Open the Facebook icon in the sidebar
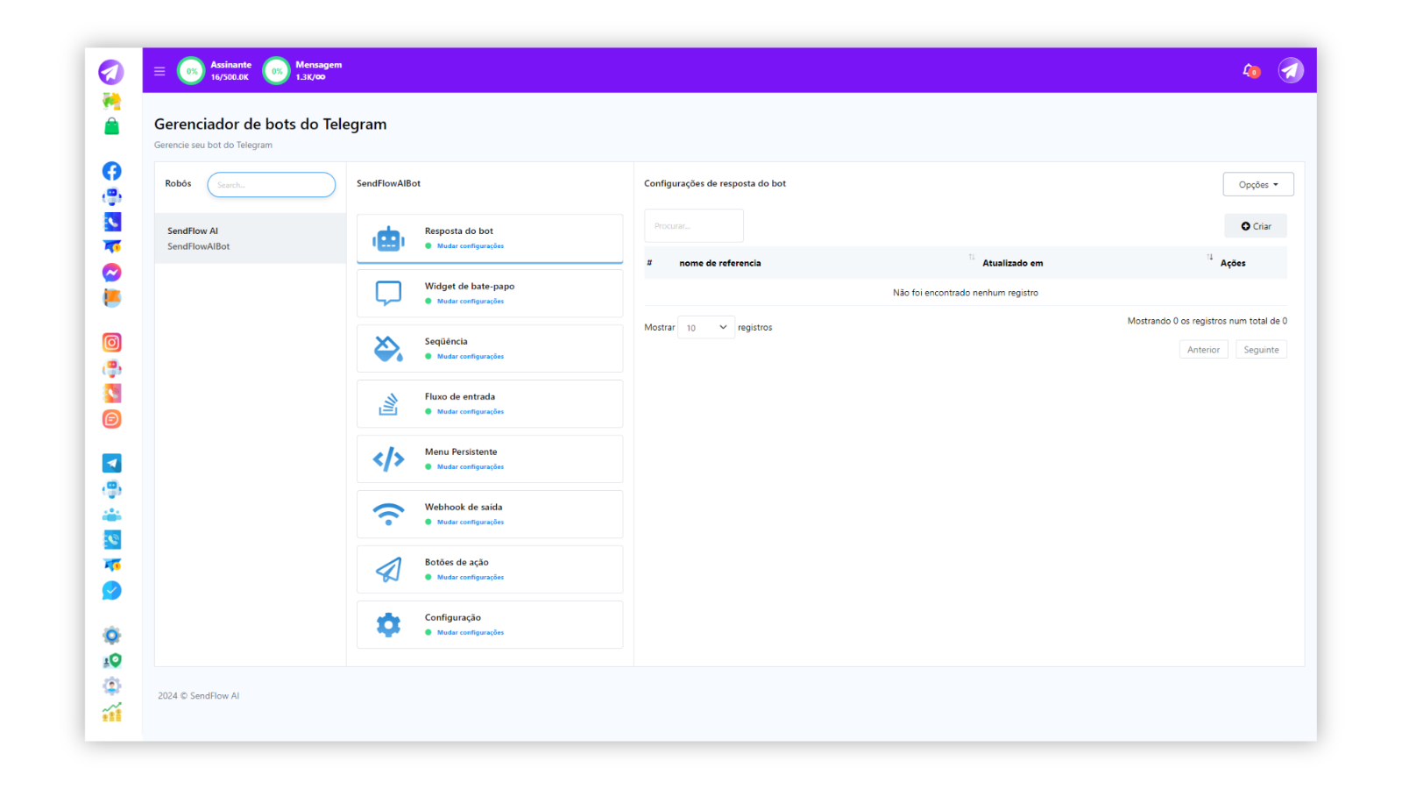Viewport: 1402px width, 789px height. [111, 171]
